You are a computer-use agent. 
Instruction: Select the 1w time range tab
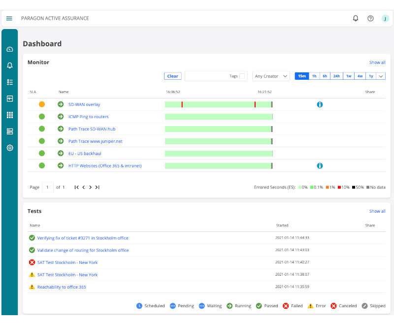pos(348,76)
